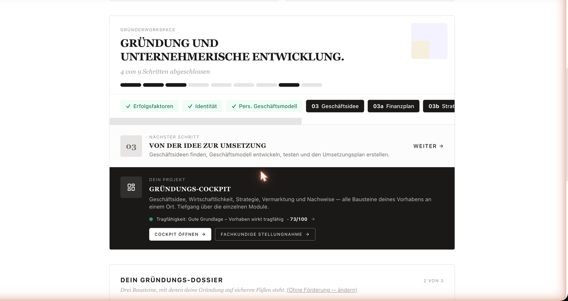Click 'Ohne Förderung — ändern' link
The height and width of the screenshot is (301, 568).
click(x=322, y=290)
